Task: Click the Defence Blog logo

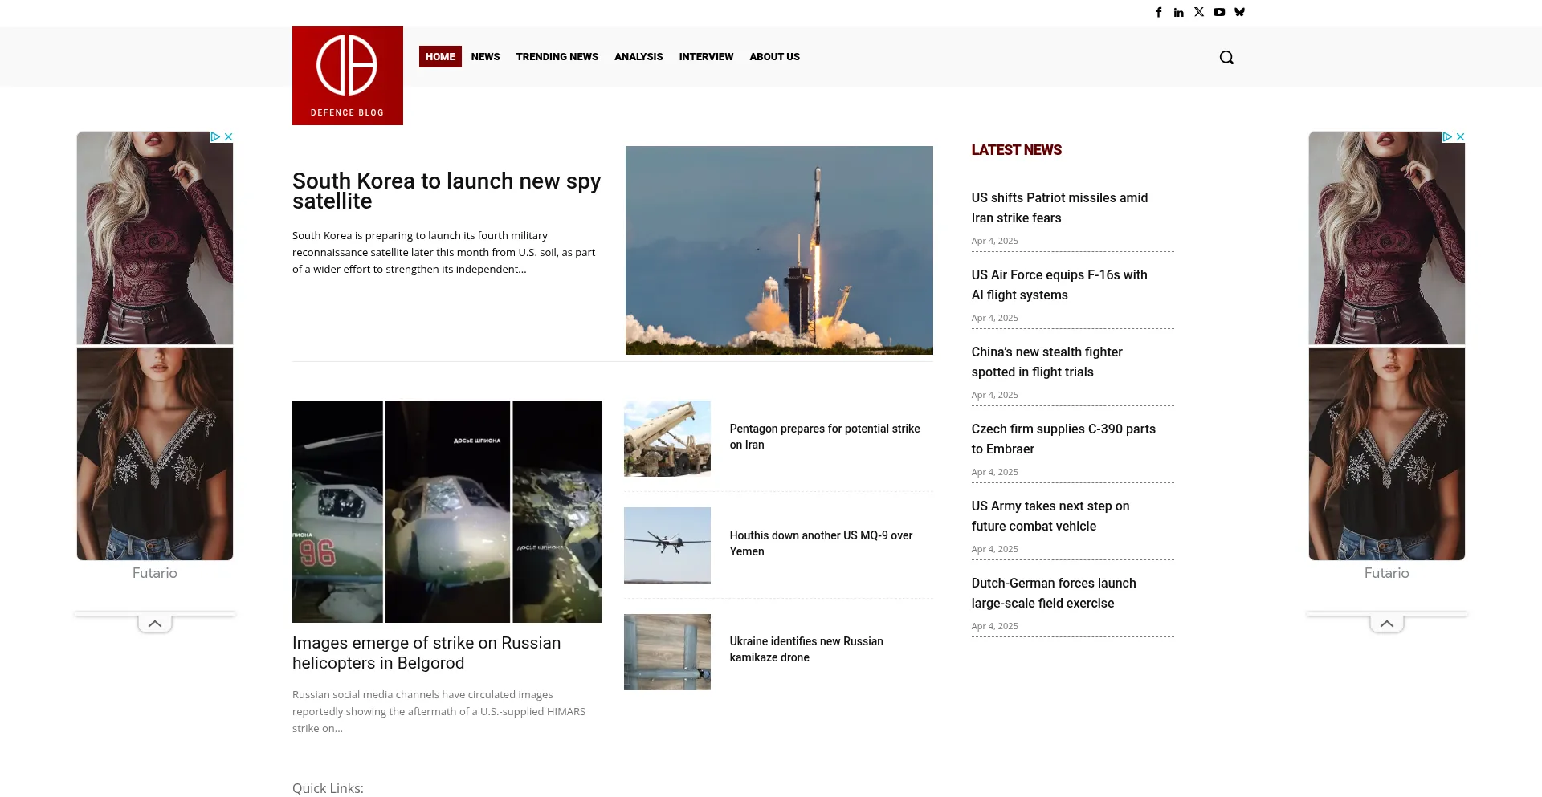Action: (347, 75)
